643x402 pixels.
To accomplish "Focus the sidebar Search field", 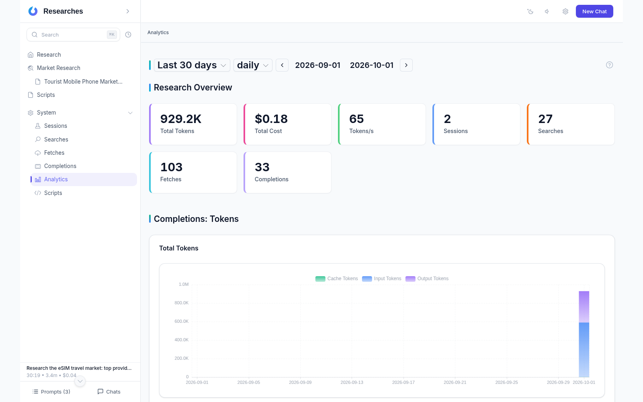I will coord(73,35).
